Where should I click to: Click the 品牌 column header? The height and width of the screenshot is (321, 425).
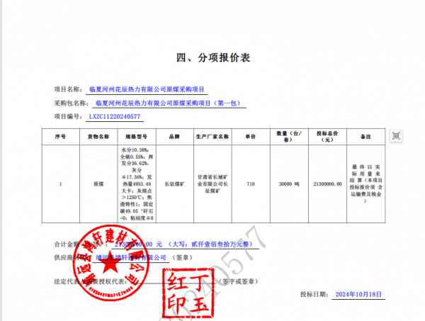pyautogui.click(x=174, y=135)
